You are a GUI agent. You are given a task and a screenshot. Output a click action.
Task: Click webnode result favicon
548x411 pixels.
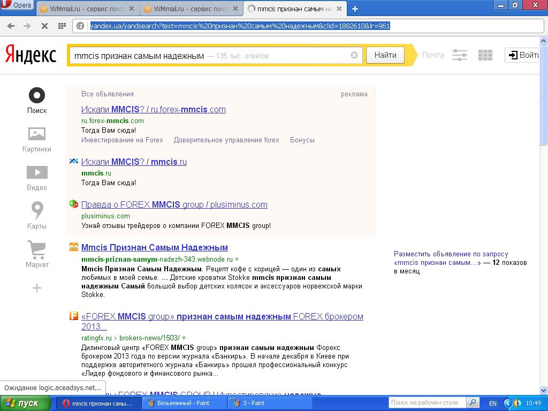tap(74, 247)
